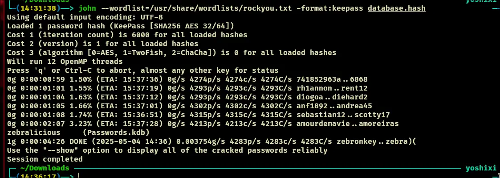Click the amourdemavie..amoreiras candidate range
This screenshot has height=178, width=500.
point(347,124)
